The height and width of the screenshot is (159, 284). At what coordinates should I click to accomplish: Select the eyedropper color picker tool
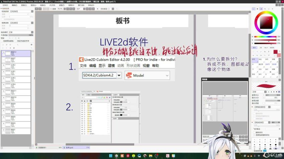[x=268, y=55]
